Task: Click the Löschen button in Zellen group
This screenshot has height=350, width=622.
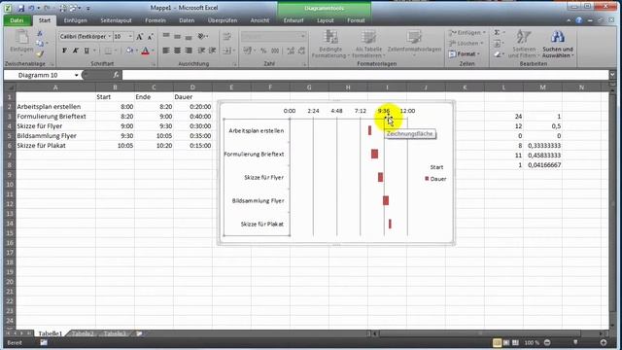Action: [466, 43]
